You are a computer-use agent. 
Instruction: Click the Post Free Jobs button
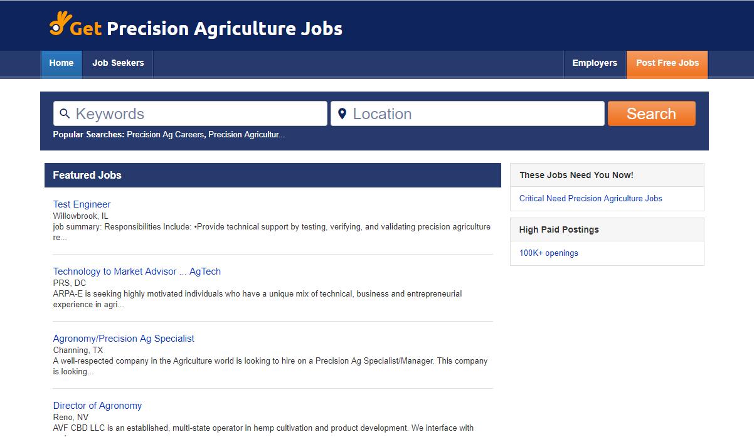(x=667, y=63)
